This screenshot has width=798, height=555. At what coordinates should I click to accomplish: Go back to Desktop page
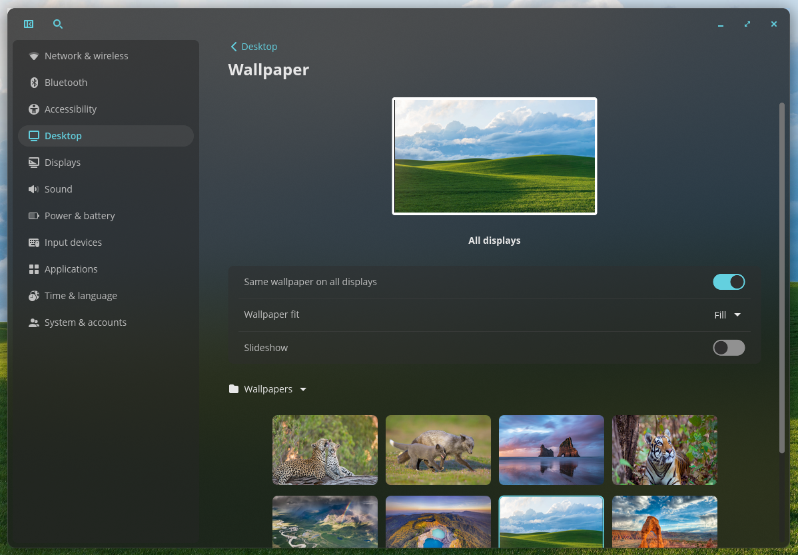tap(254, 47)
